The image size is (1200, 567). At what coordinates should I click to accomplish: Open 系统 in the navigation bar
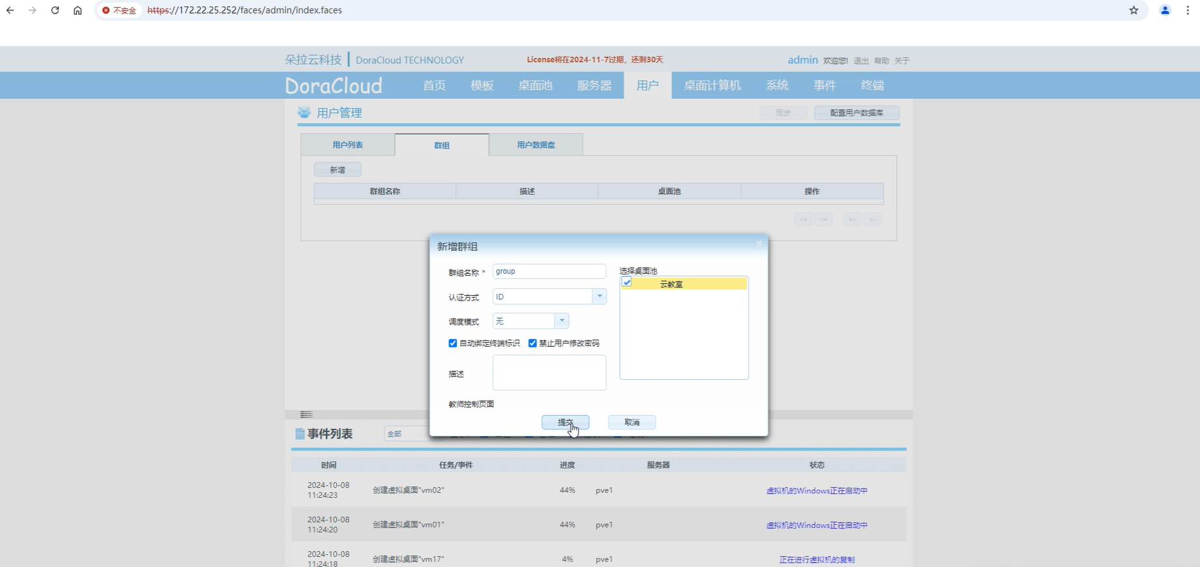point(777,85)
